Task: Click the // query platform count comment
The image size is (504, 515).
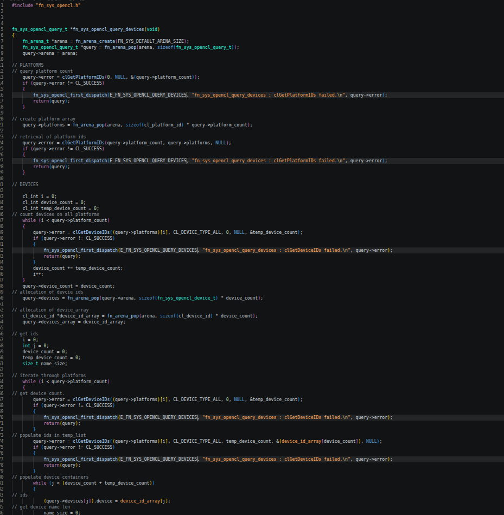Action: [x=42, y=71]
